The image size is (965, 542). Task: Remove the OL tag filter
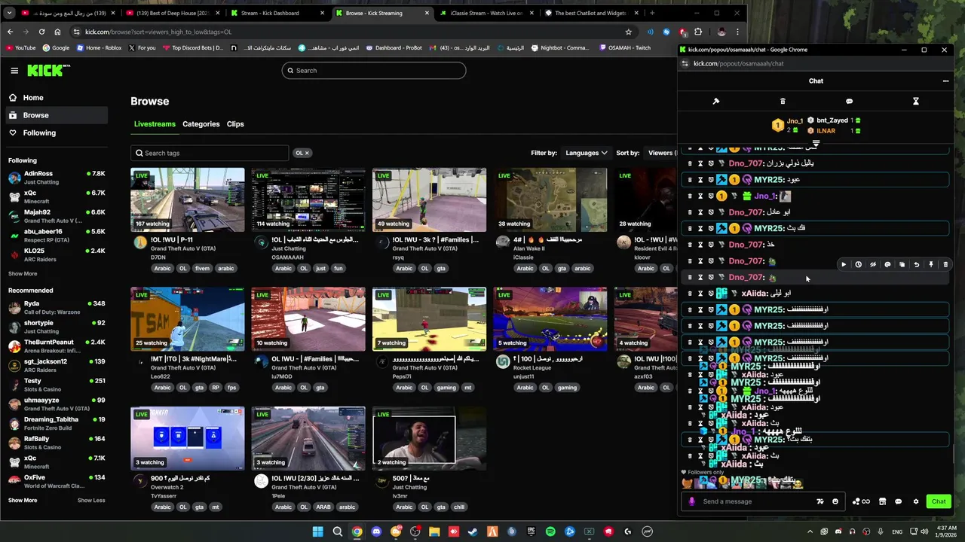pos(307,153)
